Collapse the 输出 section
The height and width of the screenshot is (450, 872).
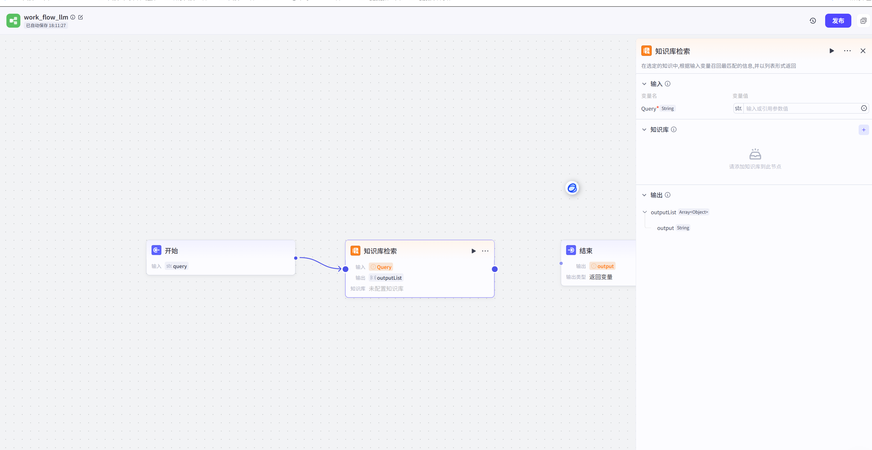644,195
